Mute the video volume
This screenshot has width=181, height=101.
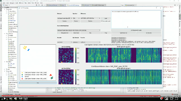click(x=16, y=99)
